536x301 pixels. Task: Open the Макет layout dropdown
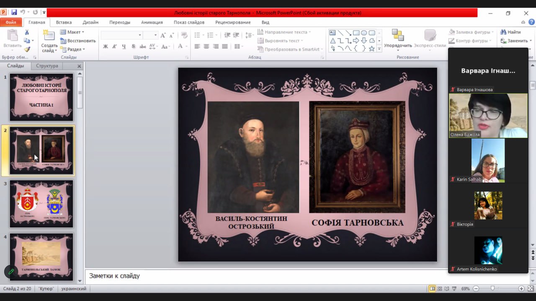pos(72,32)
